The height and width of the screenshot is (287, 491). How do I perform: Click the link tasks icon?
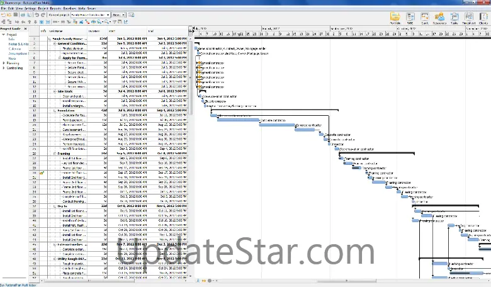(x=55, y=22)
